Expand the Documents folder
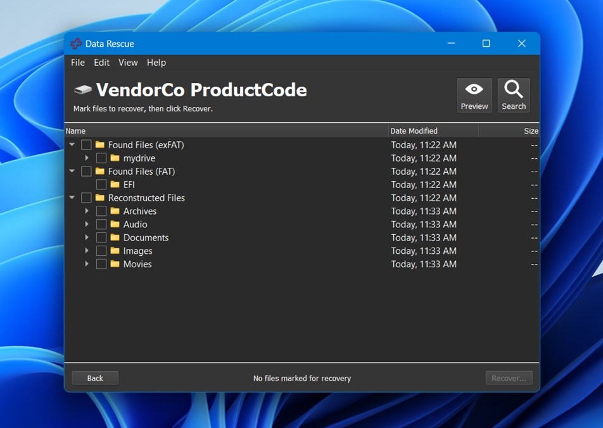 (87, 237)
